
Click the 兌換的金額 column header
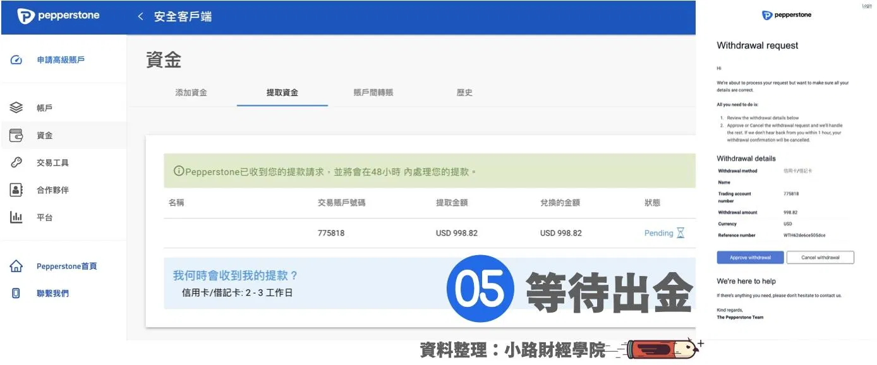coord(560,203)
